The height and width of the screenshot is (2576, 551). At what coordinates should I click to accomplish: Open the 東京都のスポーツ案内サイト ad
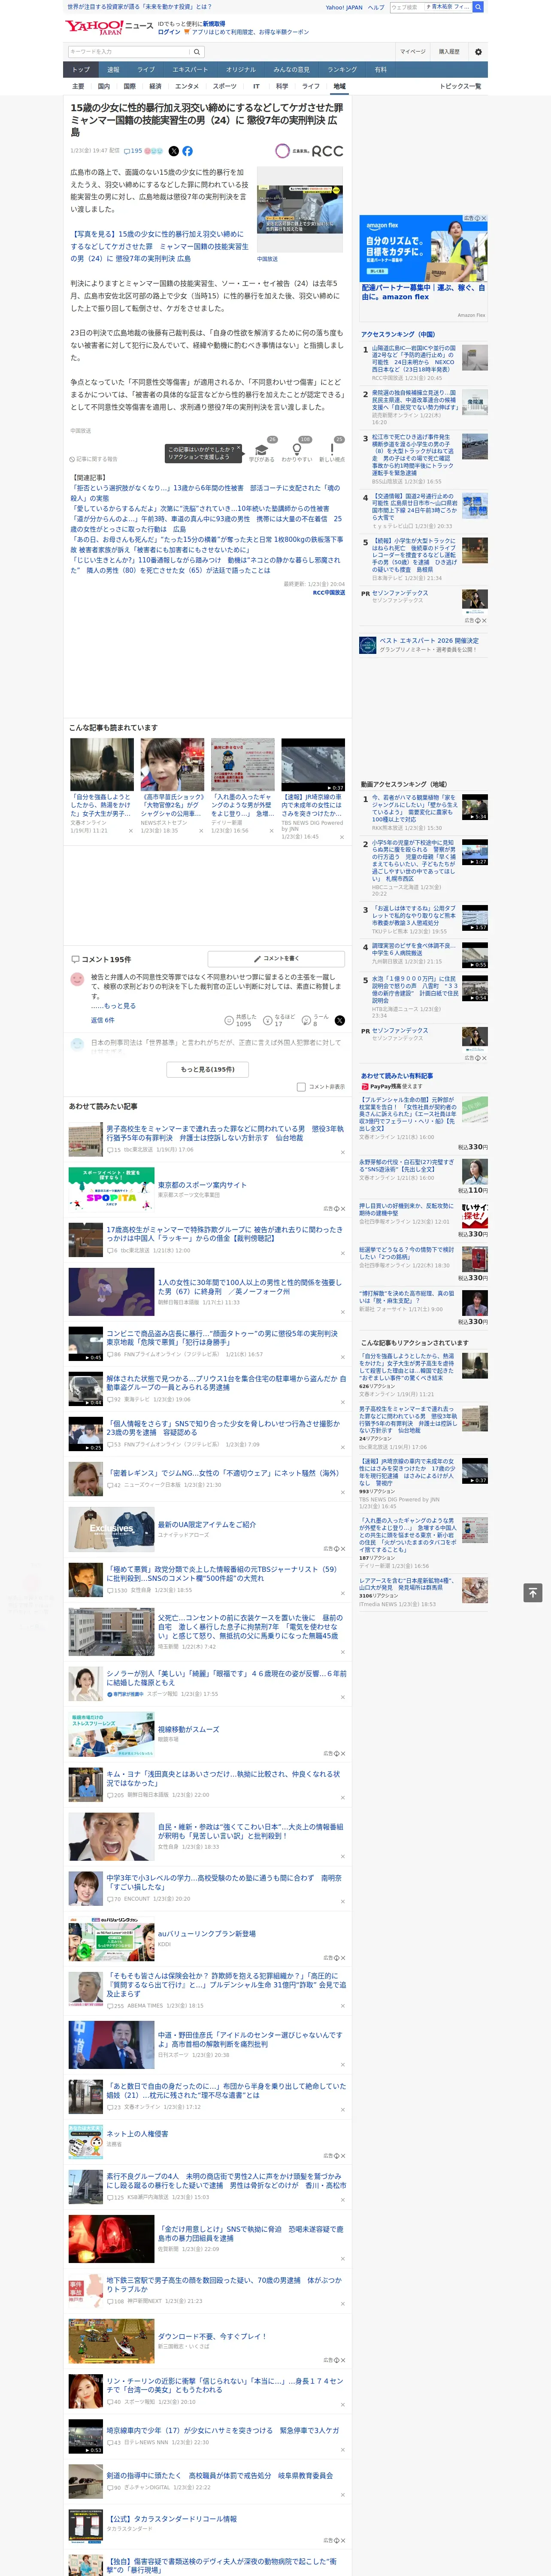(x=202, y=1185)
